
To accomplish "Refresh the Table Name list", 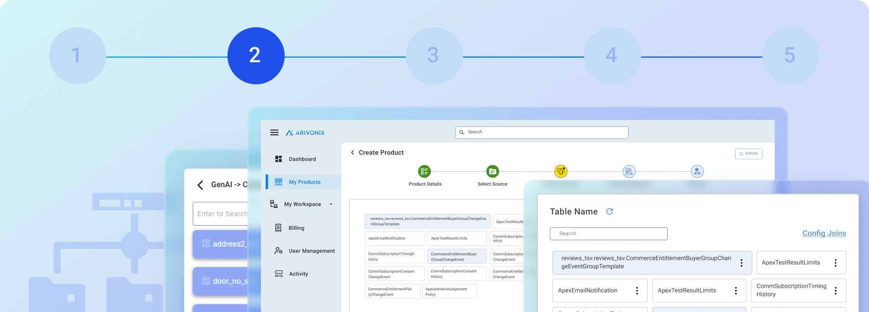I will (x=609, y=212).
